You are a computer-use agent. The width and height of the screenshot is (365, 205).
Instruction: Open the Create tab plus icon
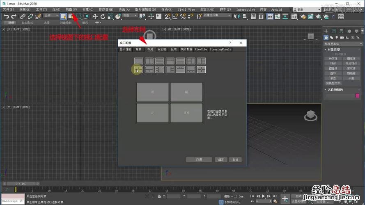326,31
